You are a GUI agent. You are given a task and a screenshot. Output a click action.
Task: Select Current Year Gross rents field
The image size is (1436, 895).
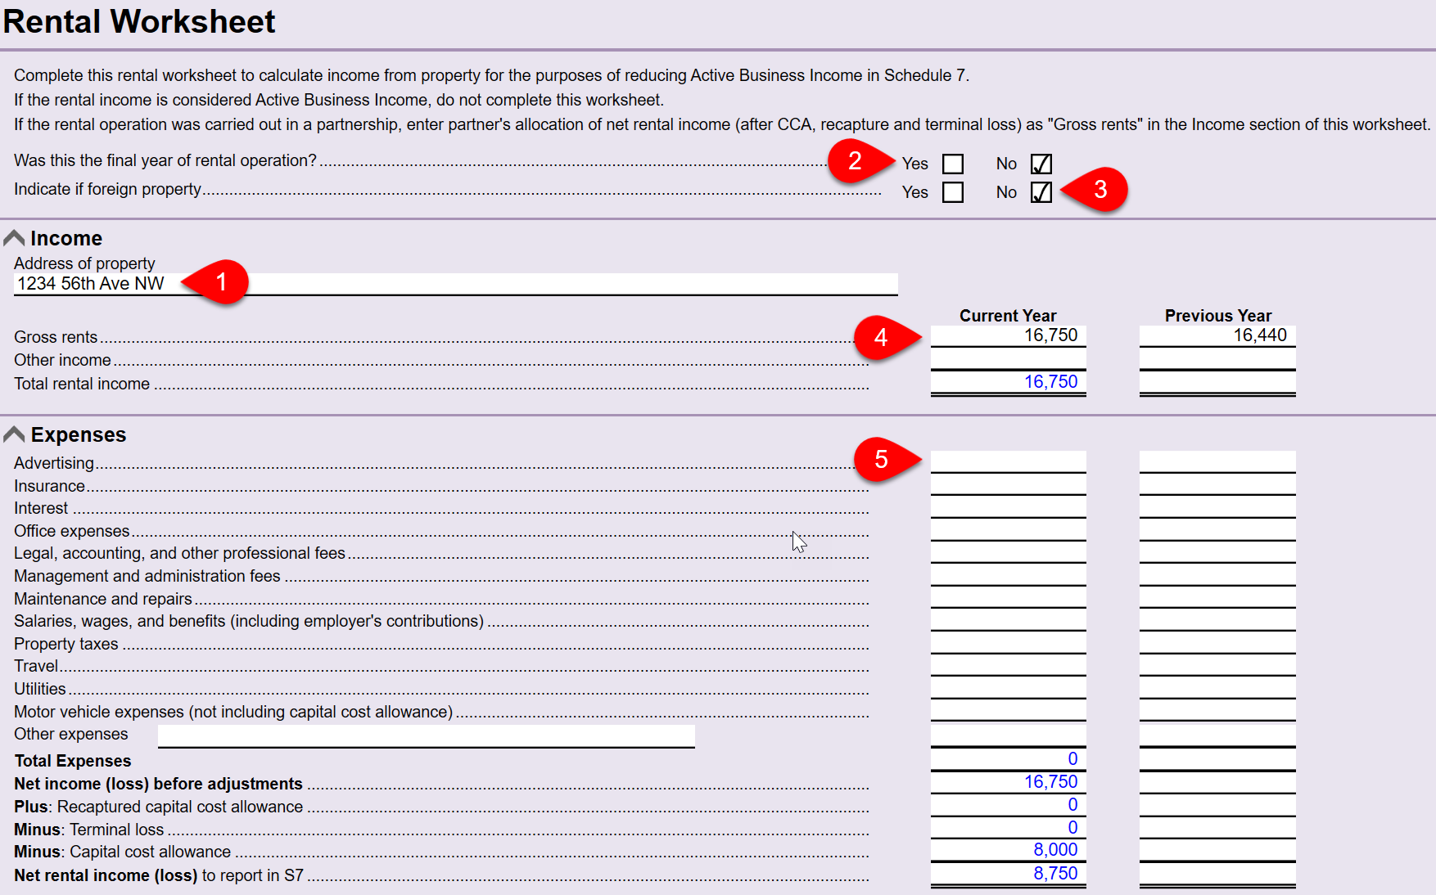pos(1008,335)
